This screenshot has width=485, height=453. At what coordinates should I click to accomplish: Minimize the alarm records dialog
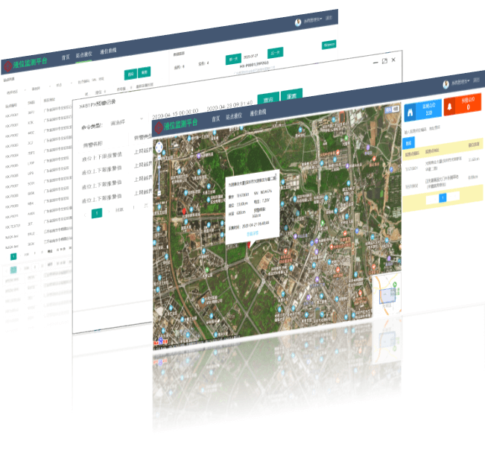pyautogui.click(x=375, y=63)
